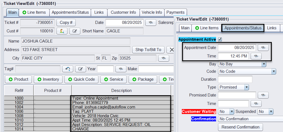
Task: Click the edit customer pencil icon
Action: tap(75, 31)
